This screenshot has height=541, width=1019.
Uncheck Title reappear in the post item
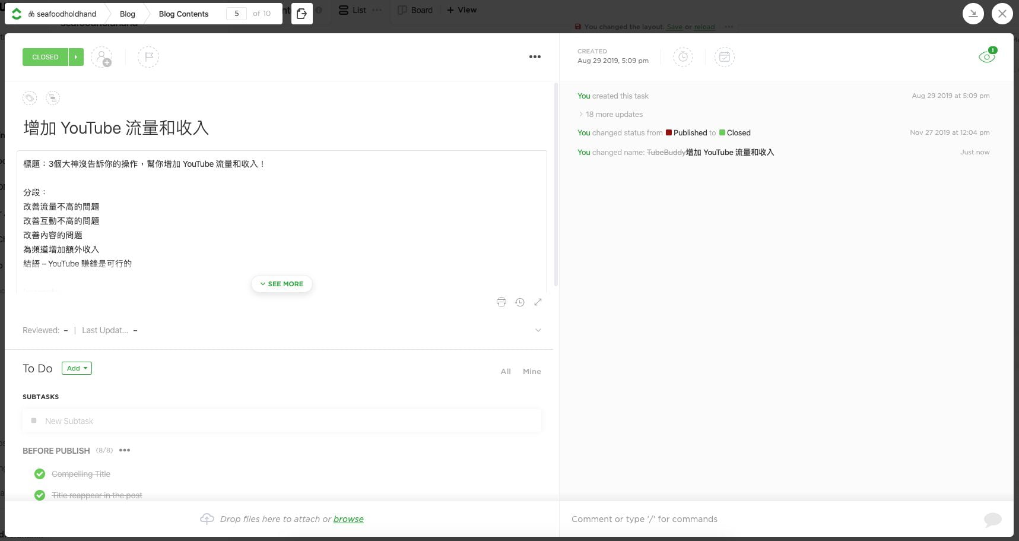coord(40,495)
